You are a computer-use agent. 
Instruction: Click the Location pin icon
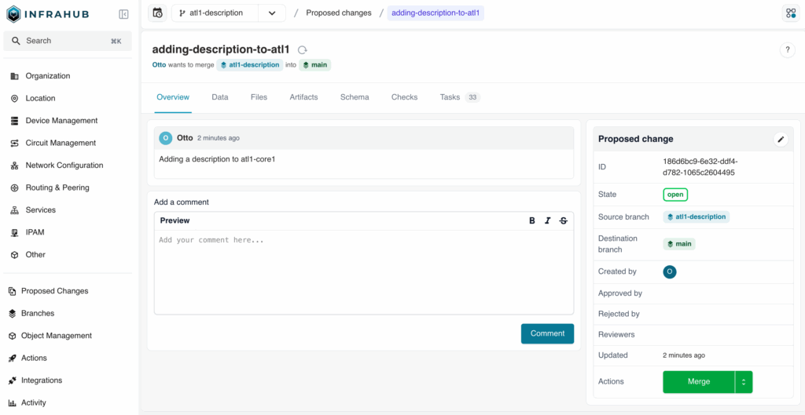click(x=14, y=98)
